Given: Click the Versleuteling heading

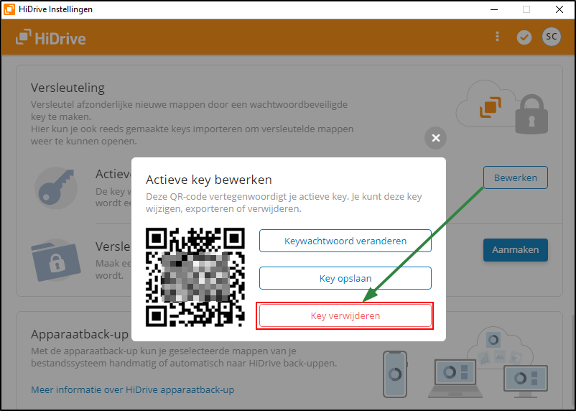Looking at the screenshot, I should [x=68, y=88].
